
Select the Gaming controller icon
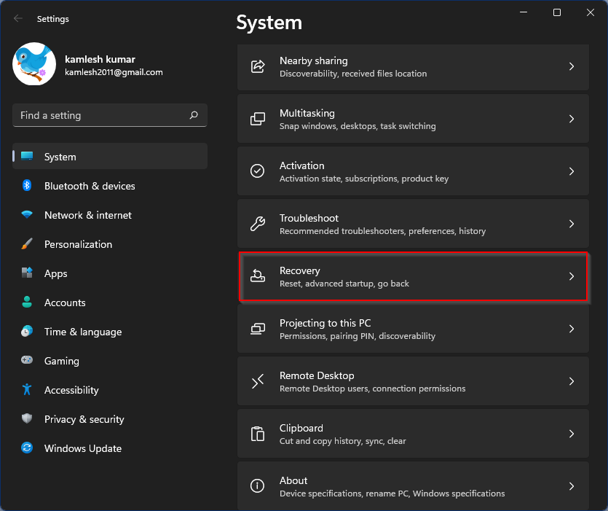tap(27, 361)
